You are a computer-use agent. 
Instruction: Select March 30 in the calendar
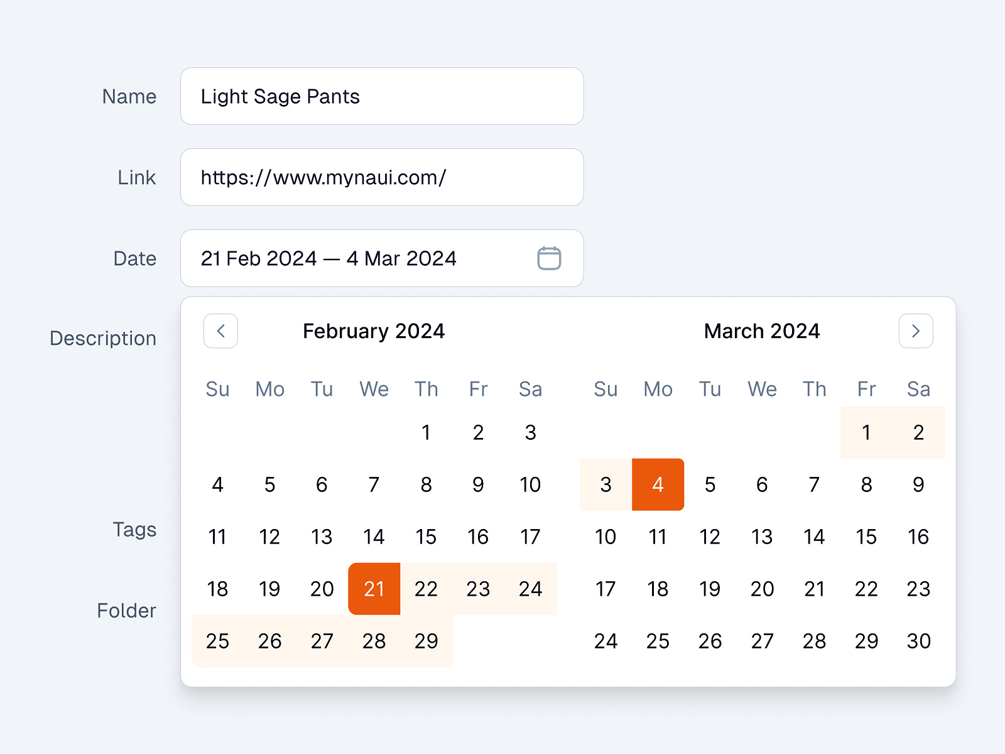point(918,641)
